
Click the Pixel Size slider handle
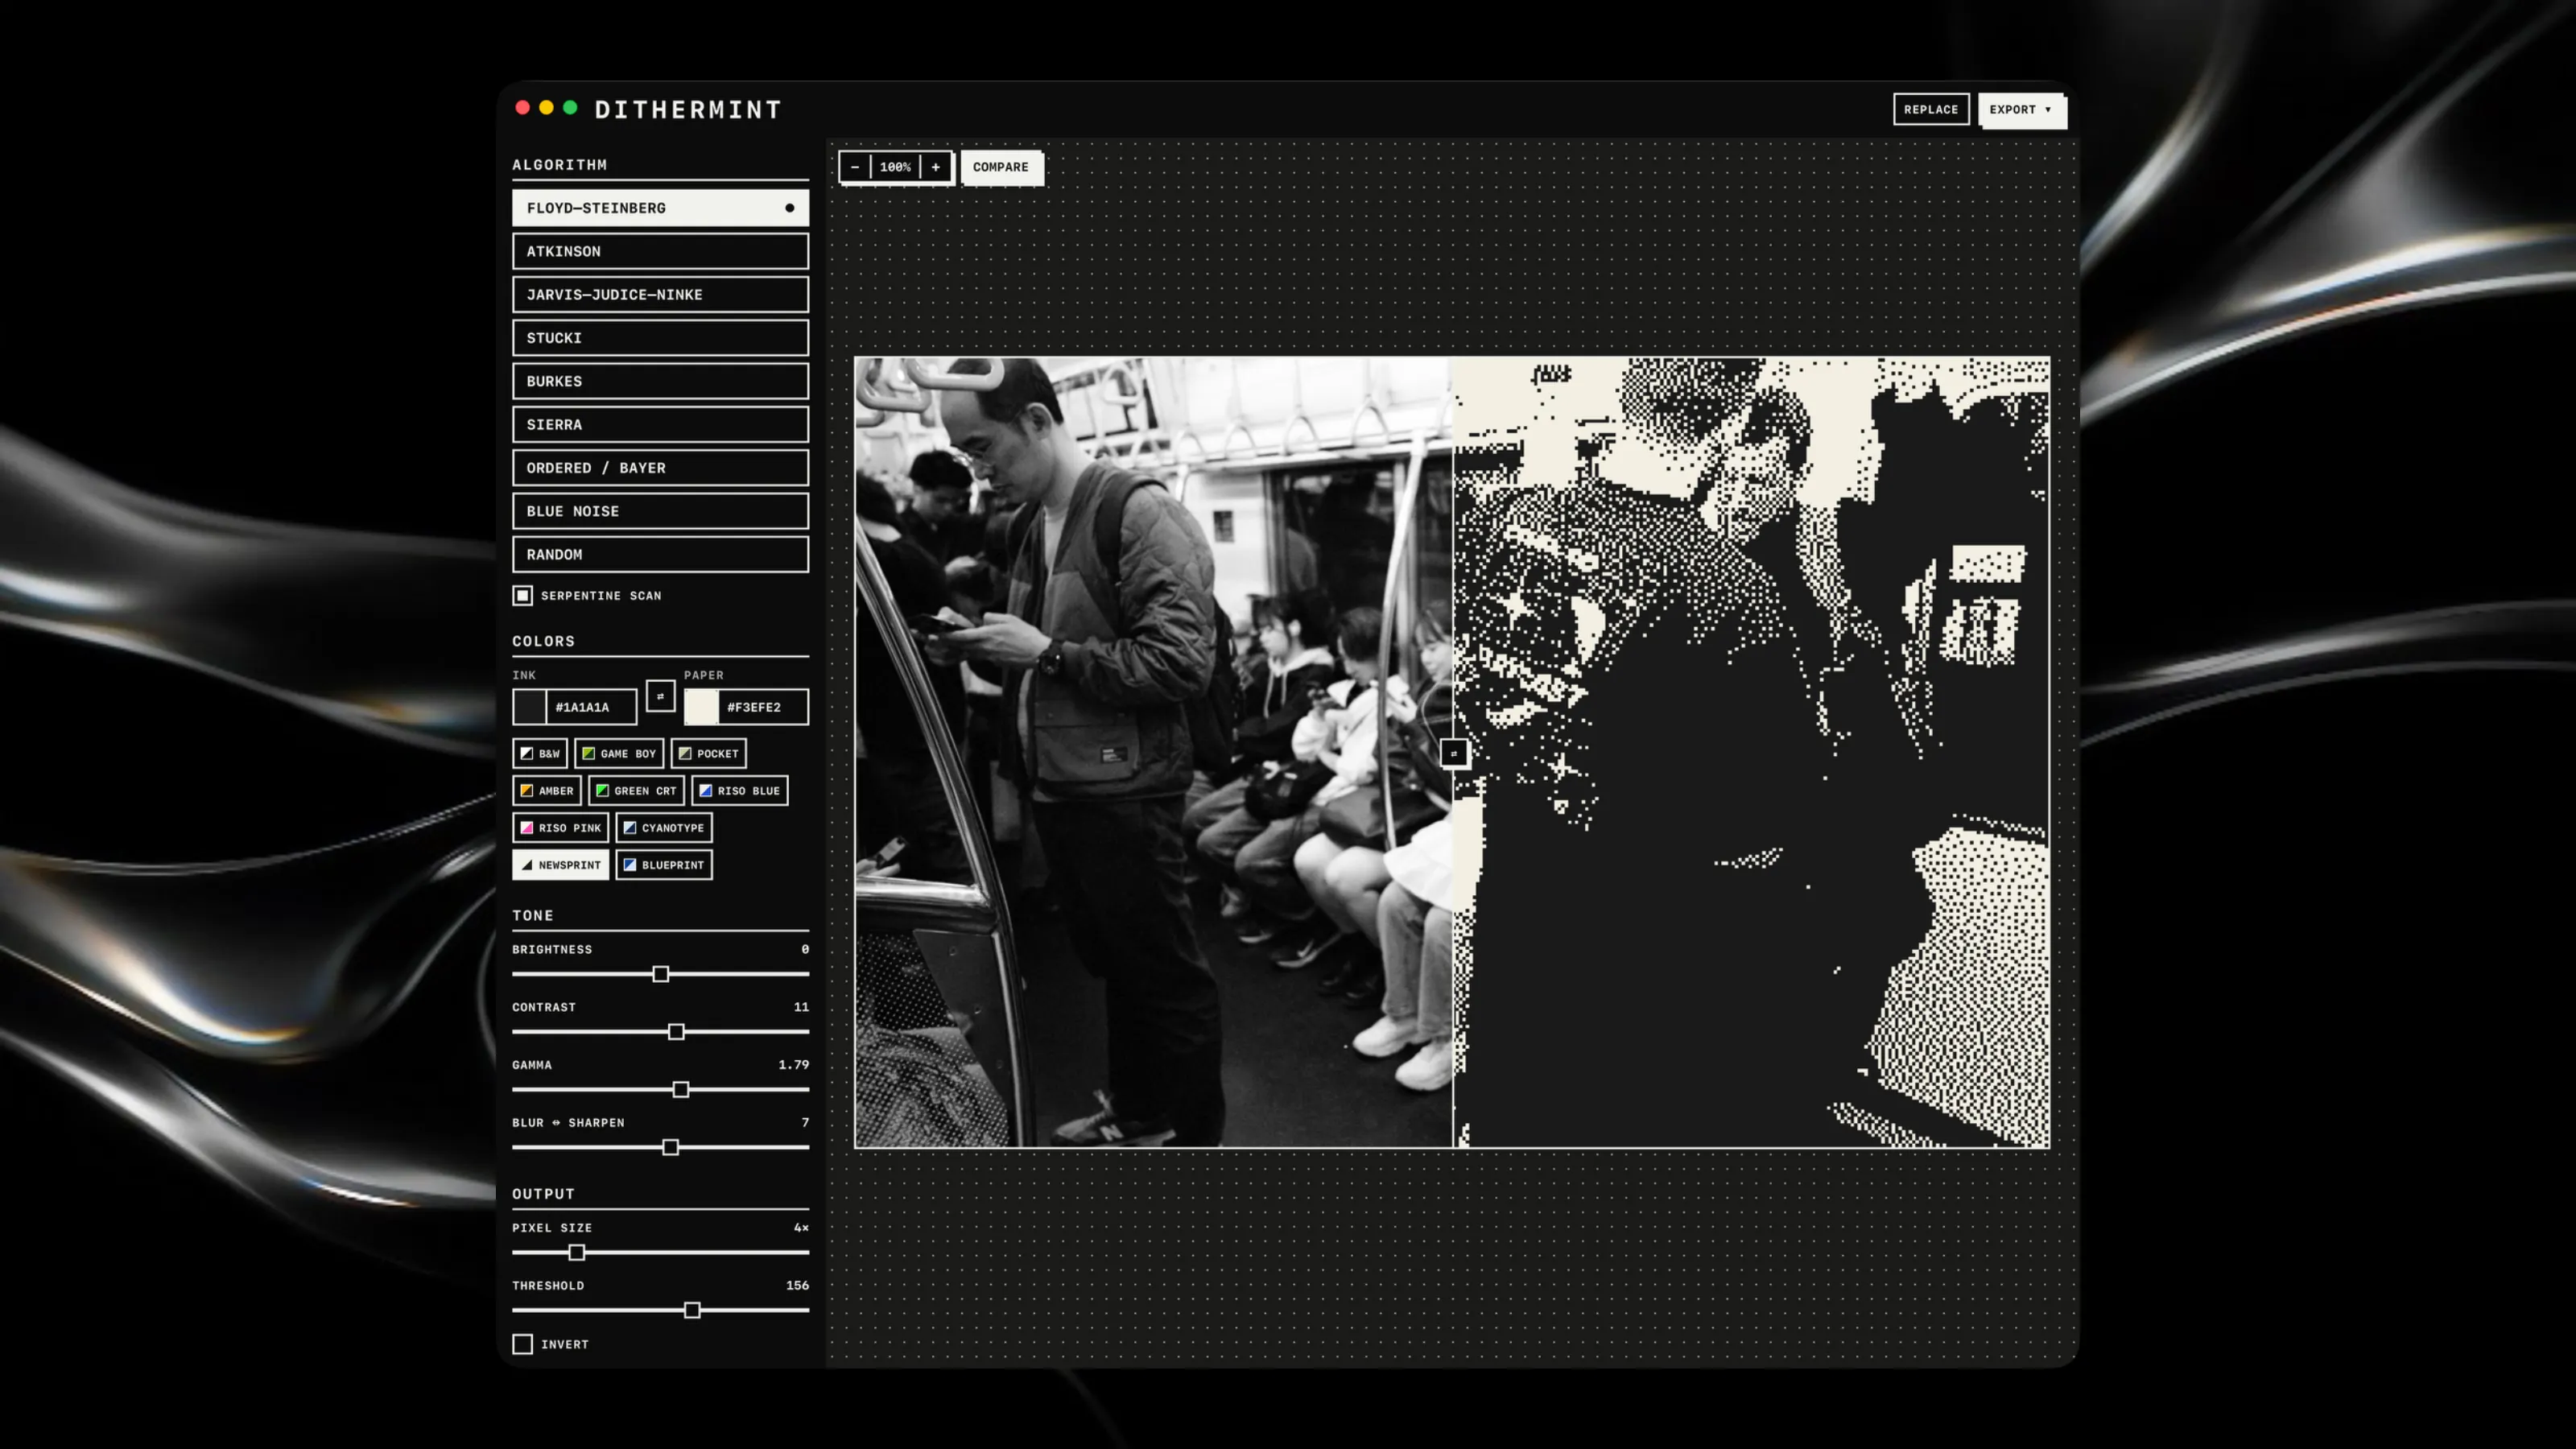[577, 1252]
